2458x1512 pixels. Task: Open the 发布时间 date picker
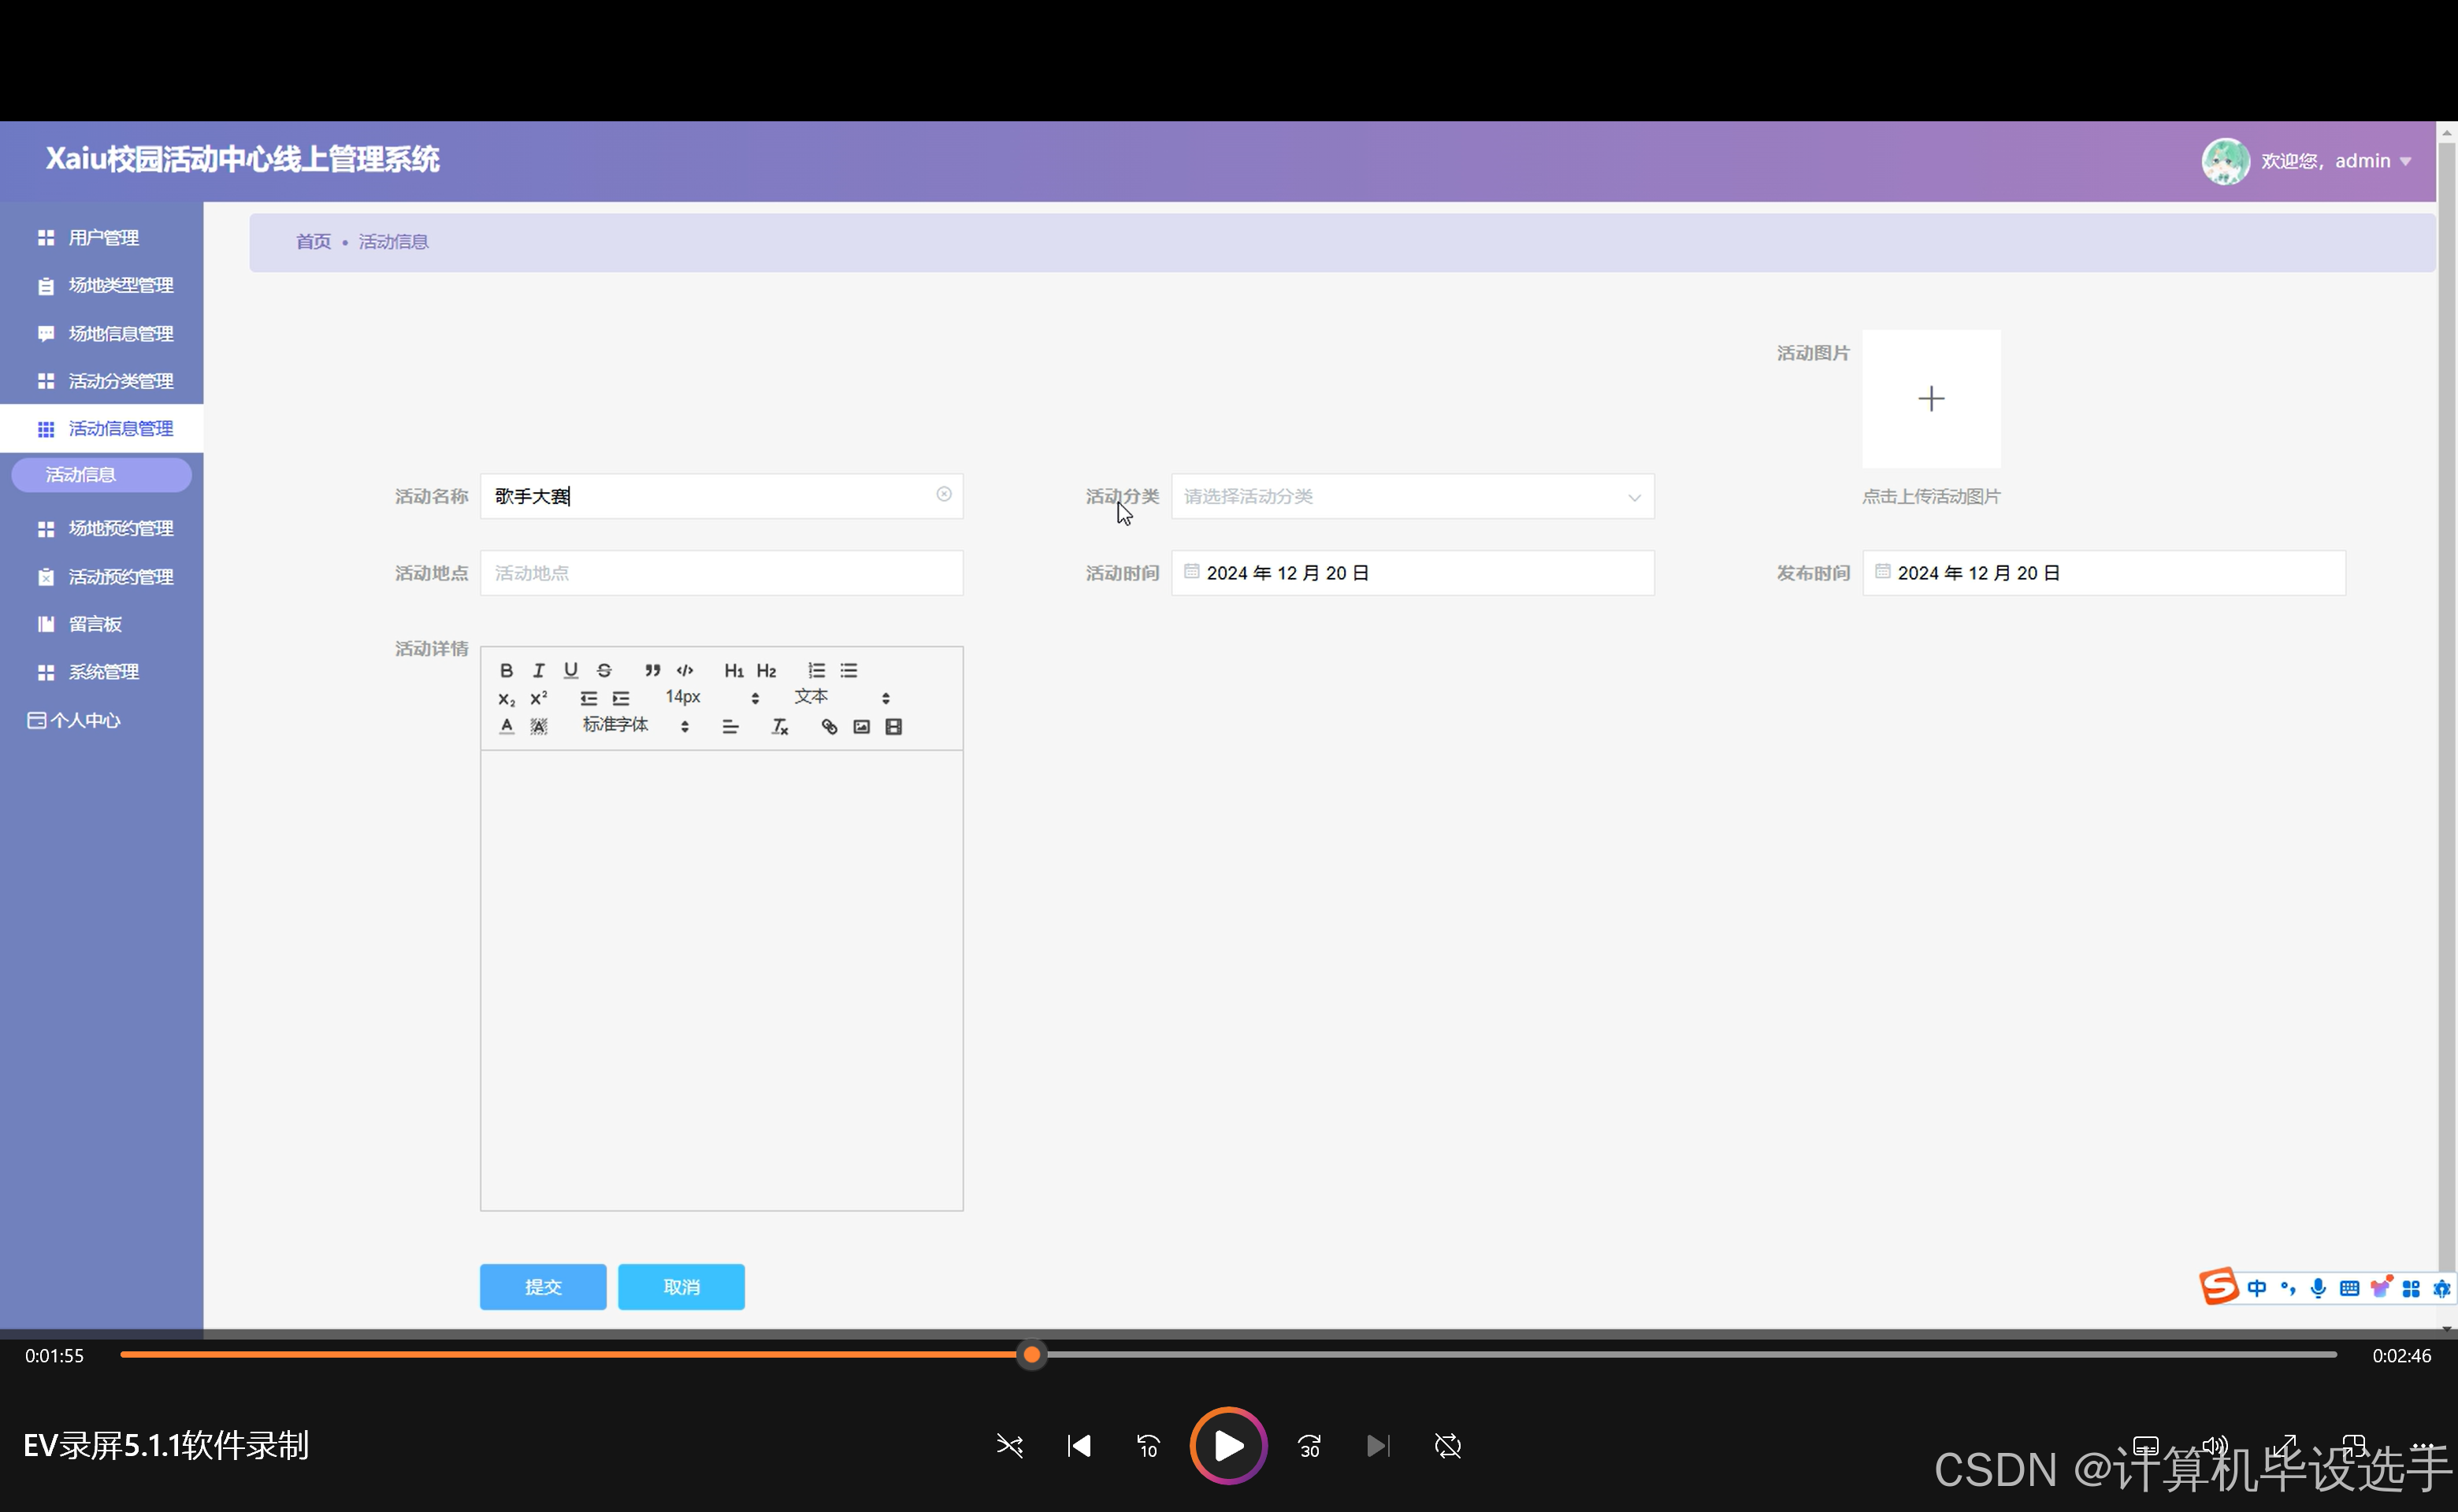2103,573
